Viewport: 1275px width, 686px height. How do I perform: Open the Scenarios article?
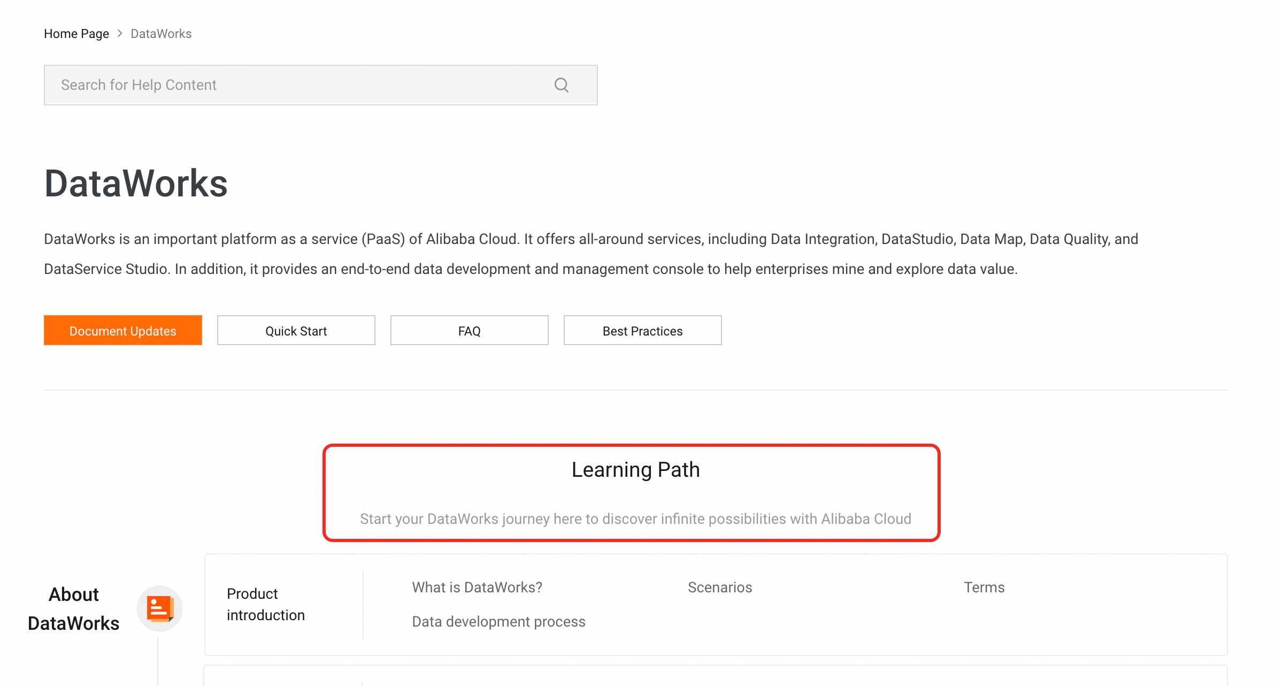point(720,587)
